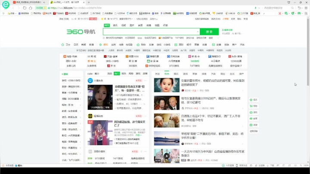Open the 火爆头条 card more options dots
310x174 pixels.
point(146,81)
